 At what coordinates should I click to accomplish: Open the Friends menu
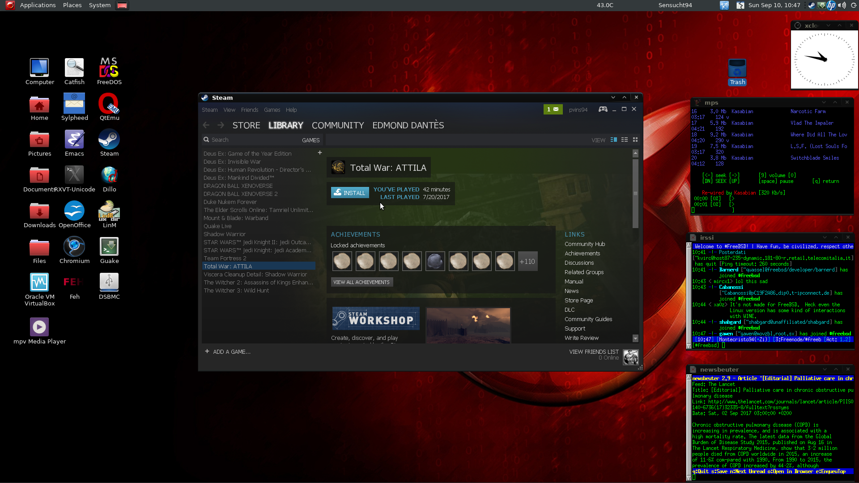249,110
